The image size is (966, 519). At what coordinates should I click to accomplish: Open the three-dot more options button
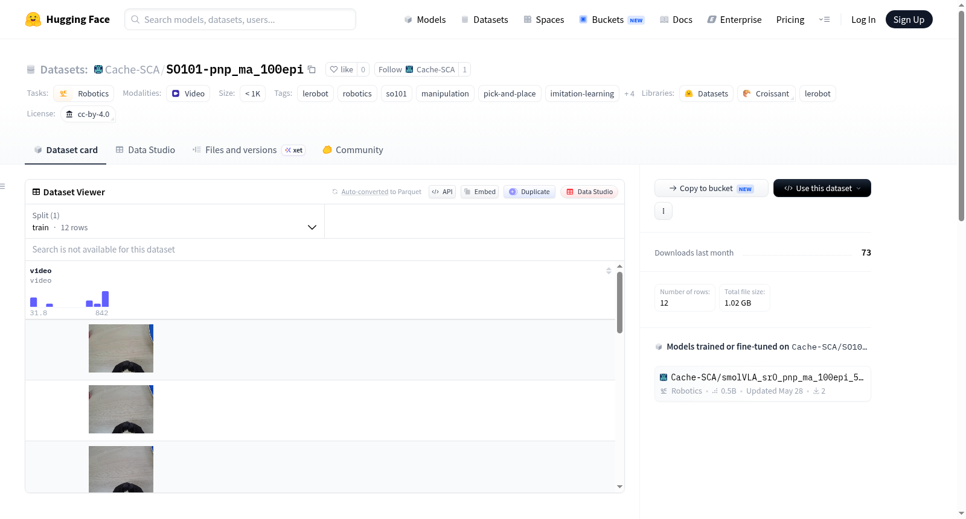click(x=664, y=211)
